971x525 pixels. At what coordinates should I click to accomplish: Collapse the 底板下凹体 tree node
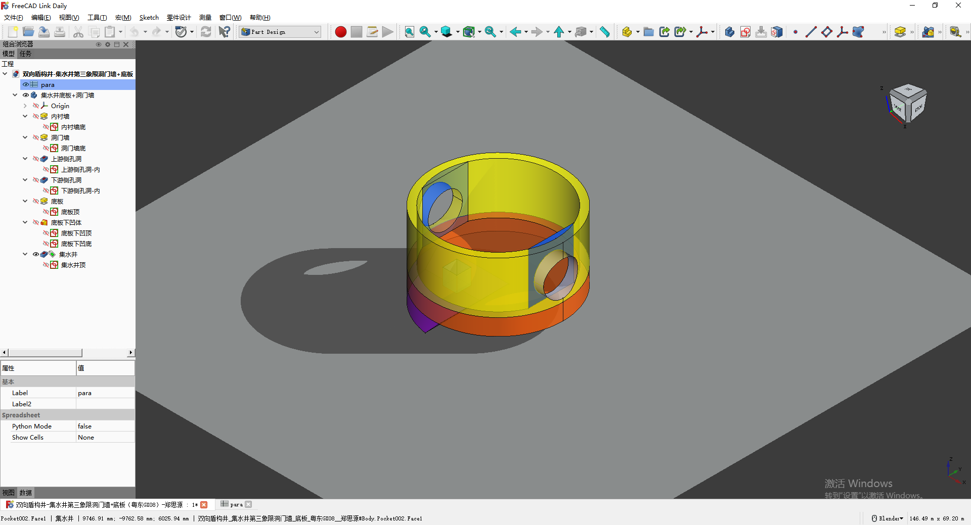click(x=25, y=223)
